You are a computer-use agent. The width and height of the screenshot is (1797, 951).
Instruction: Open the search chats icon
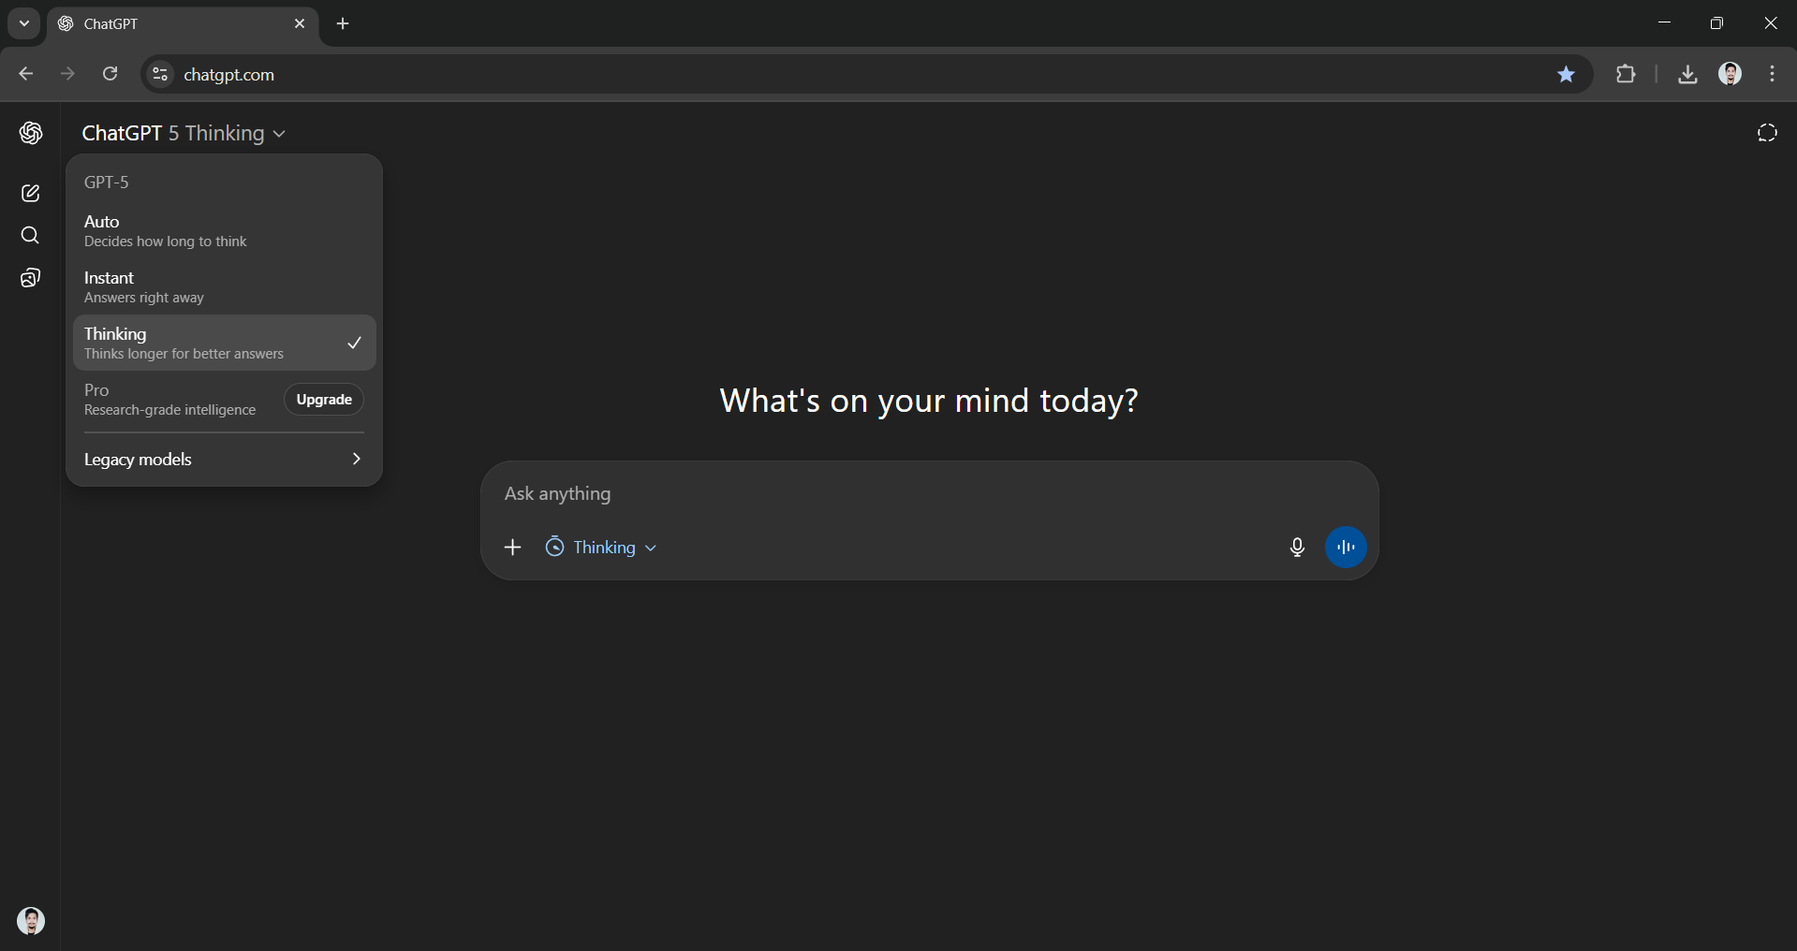[31, 236]
